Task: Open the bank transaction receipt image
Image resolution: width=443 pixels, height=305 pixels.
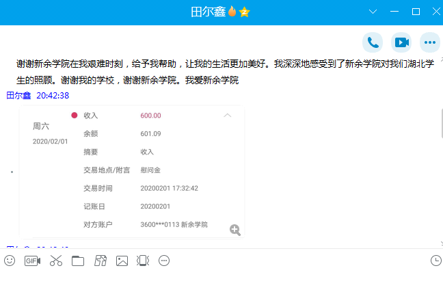Action: coord(132,172)
